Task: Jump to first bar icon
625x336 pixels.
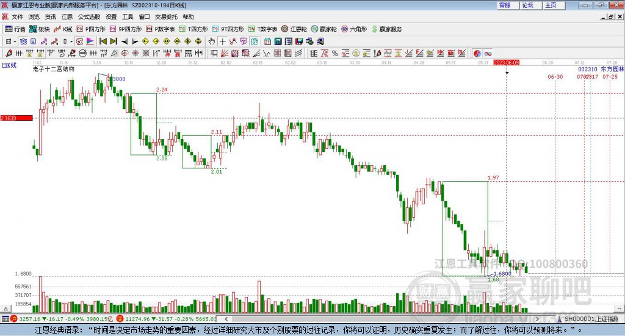Action: 103,41
